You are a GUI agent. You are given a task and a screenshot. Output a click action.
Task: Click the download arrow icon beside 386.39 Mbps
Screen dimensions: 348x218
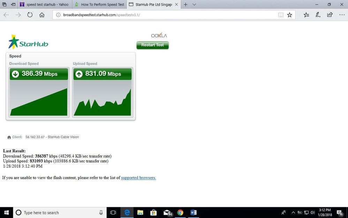point(15,74)
